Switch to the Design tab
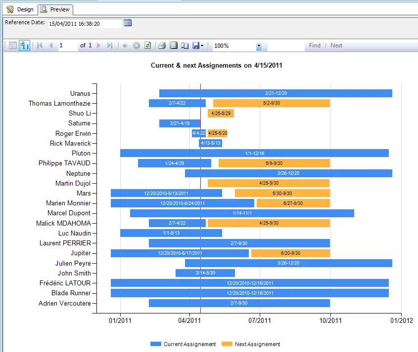This screenshot has height=352, width=418. pos(20,9)
